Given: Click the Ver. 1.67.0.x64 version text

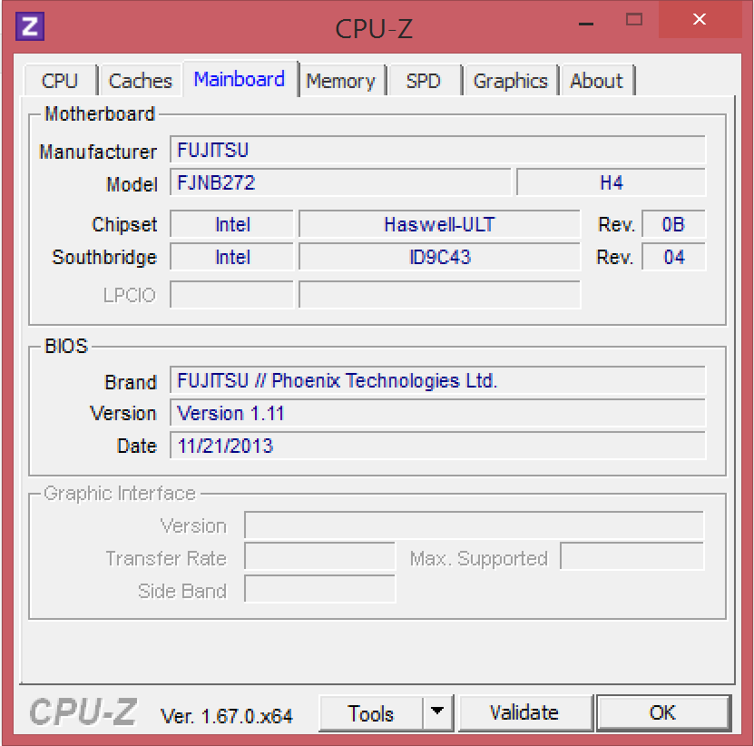Looking at the screenshot, I should coord(227,716).
